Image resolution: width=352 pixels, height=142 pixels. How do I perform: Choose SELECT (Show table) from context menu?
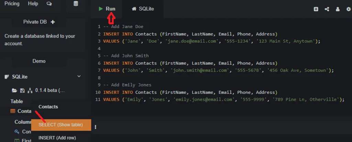click(x=61, y=125)
